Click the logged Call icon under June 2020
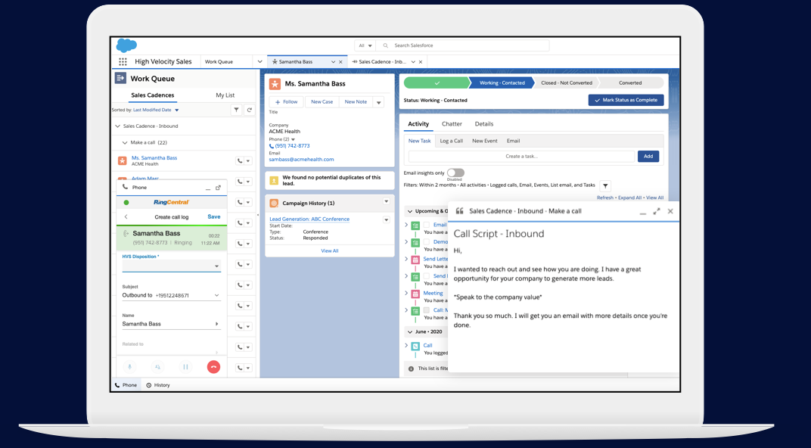The image size is (811, 448). tap(415, 346)
